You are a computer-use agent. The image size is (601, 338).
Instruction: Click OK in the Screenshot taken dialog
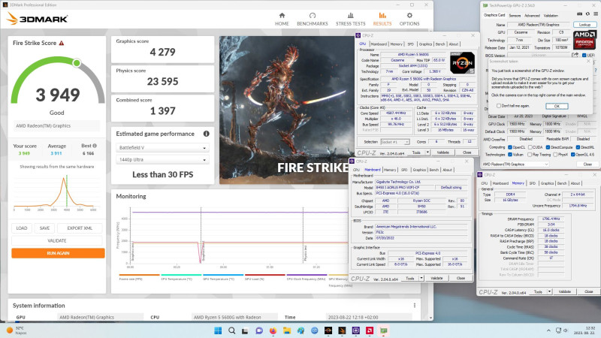pos(557,106)
